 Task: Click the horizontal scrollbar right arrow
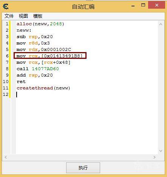[x=155, y=157]
